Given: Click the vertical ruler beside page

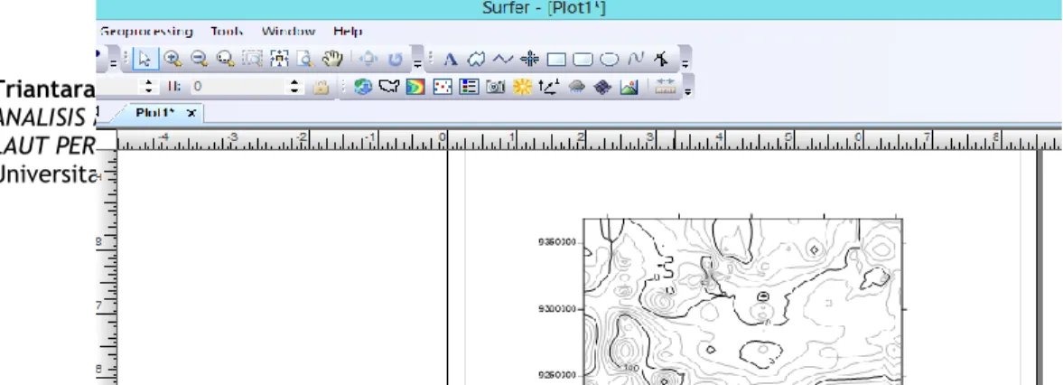Looking at the screenshot, I should pyautogui.click(x=107, y=268).
